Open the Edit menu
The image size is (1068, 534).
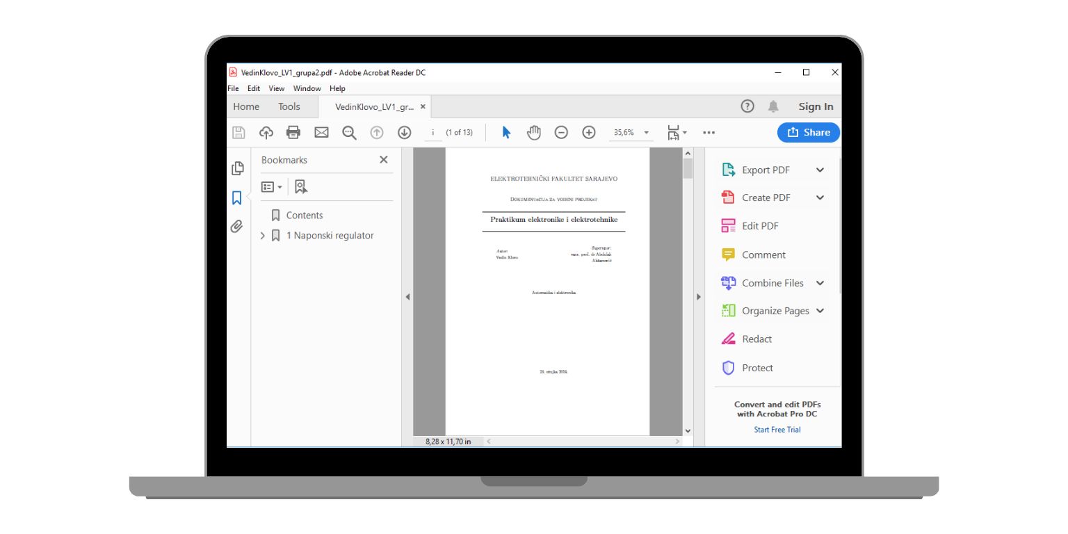pos(253,88)
